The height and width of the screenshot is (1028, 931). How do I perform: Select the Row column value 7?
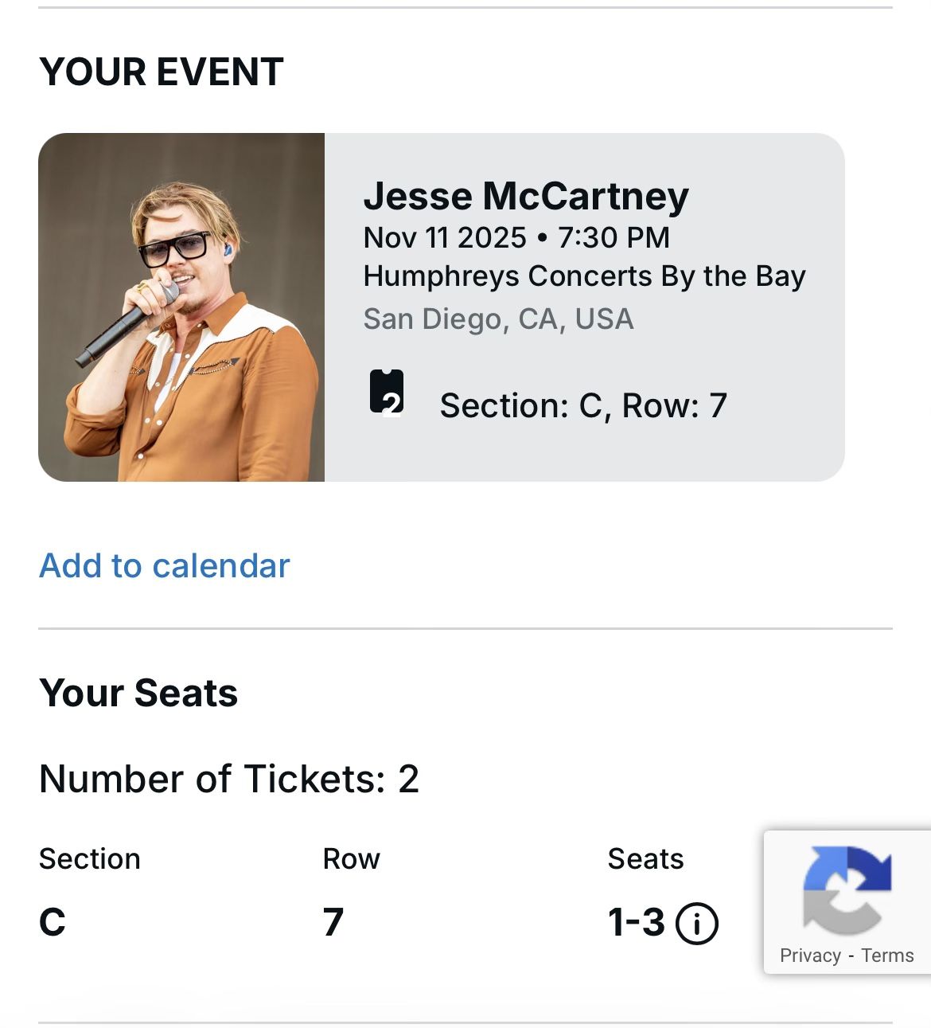pos(333,922)
